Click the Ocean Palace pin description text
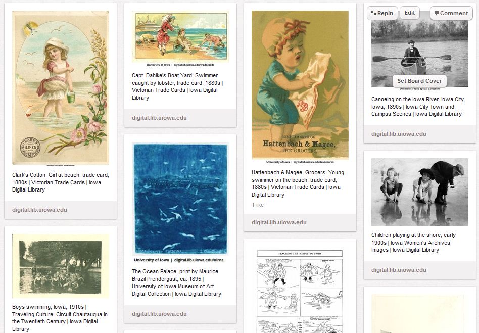 click(x=176, y=282)
